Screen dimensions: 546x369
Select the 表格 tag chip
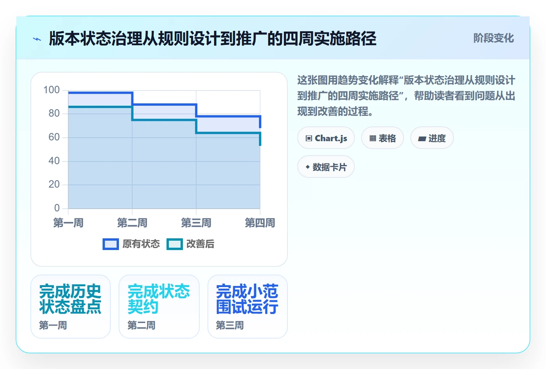coord(383,138)
